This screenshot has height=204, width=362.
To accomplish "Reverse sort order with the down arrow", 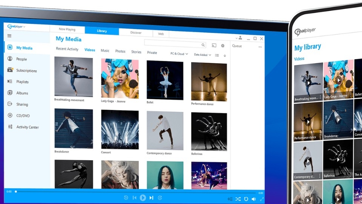I will point(225,56).
